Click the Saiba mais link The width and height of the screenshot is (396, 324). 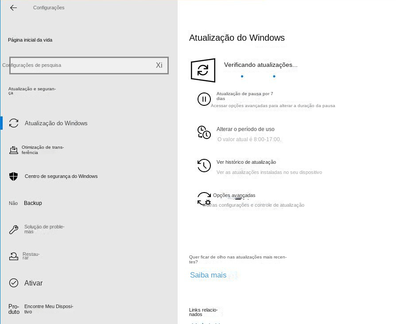pos(208,275)
